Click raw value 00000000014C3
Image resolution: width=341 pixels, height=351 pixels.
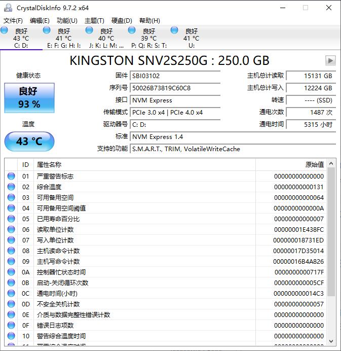click(299, 293)
